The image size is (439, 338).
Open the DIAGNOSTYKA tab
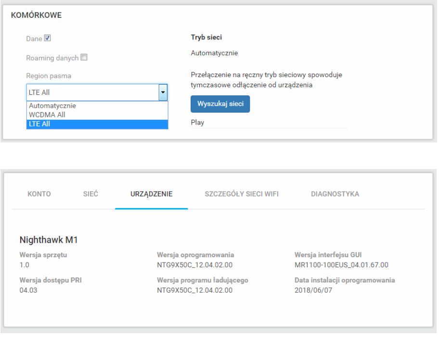point(335,194)
